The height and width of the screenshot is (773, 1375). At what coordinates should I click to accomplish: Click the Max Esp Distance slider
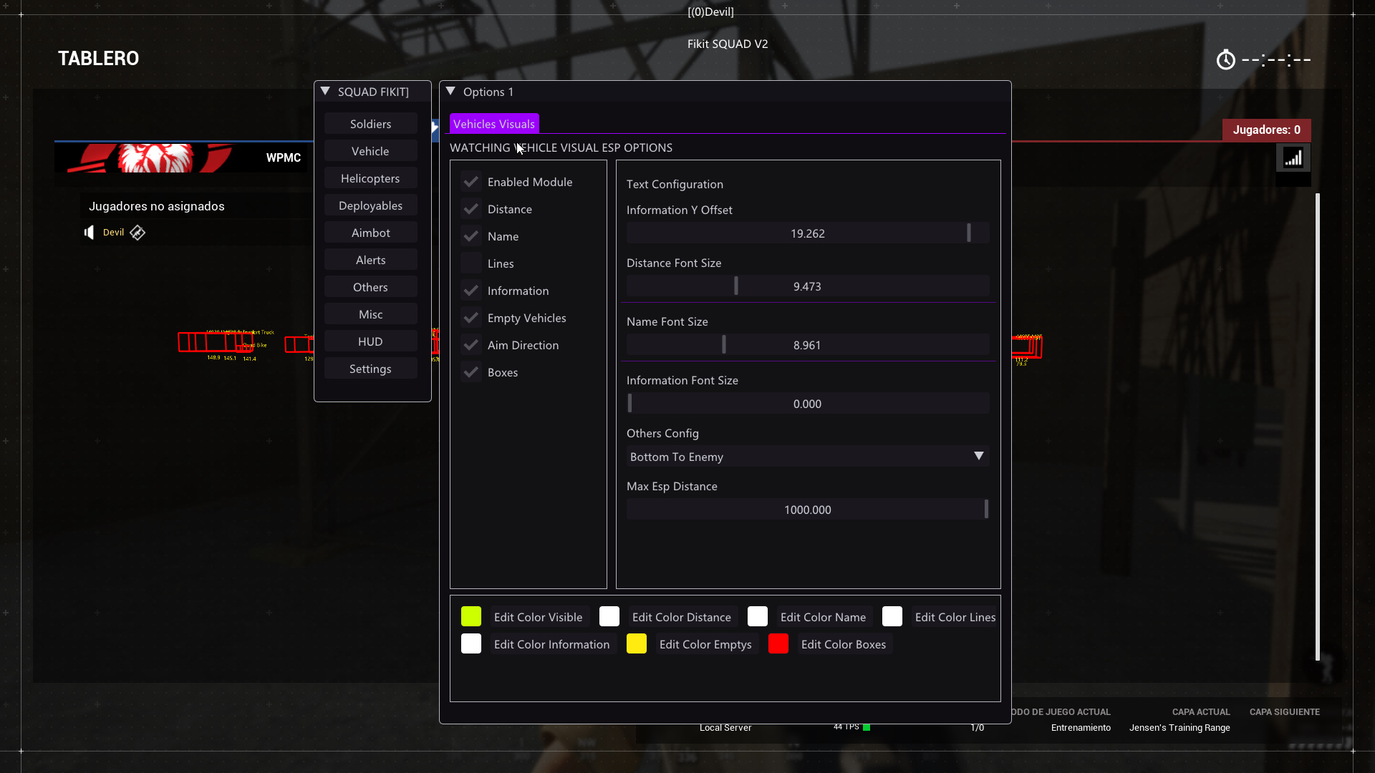tap(807, 510)
